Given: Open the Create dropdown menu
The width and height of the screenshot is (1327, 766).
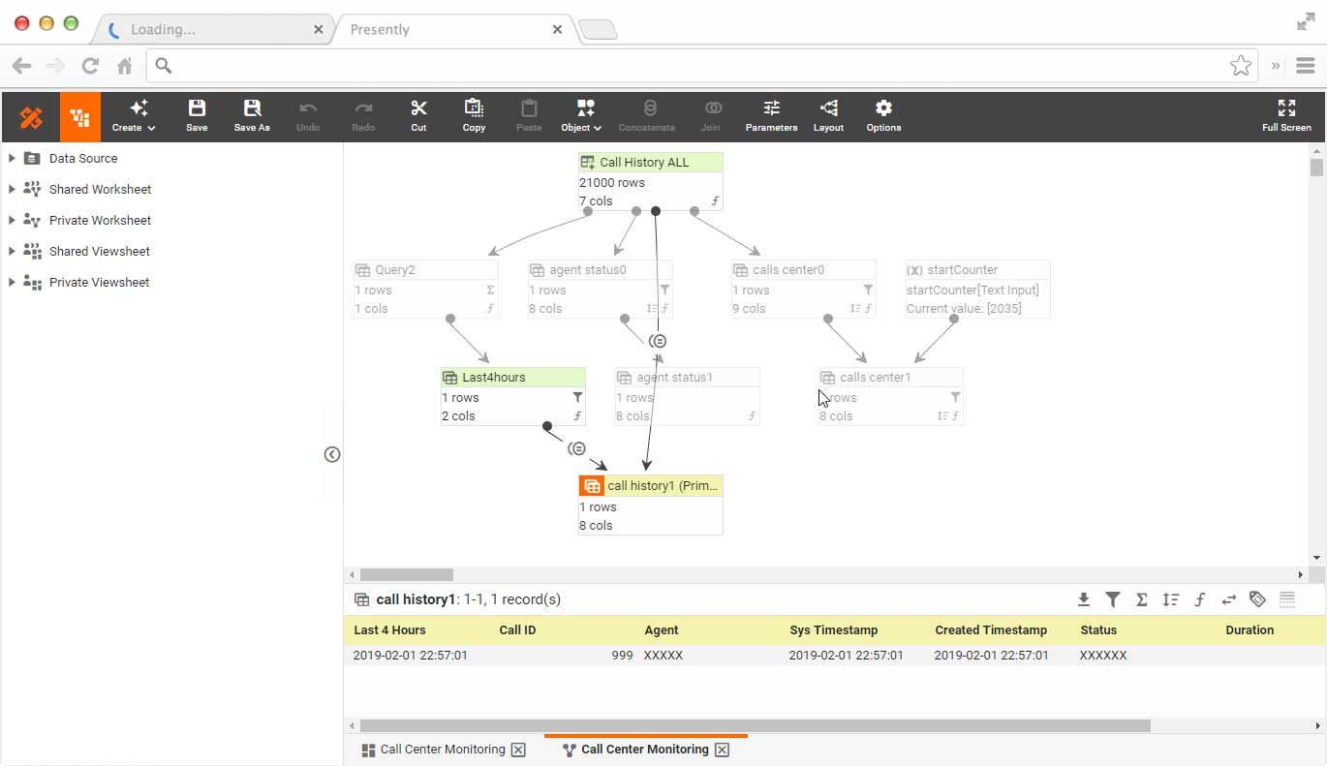Looking at the screenshot, I should click(x=134, y=115).
